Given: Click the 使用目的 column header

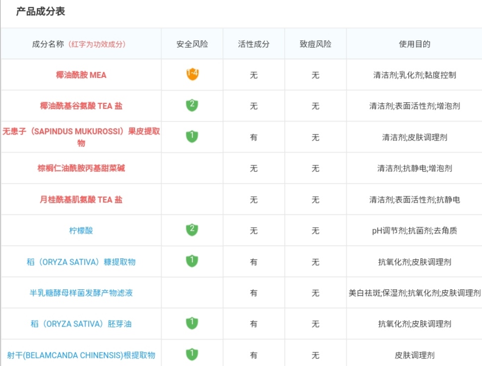Looking at the screenshot, I should point(415,44).
